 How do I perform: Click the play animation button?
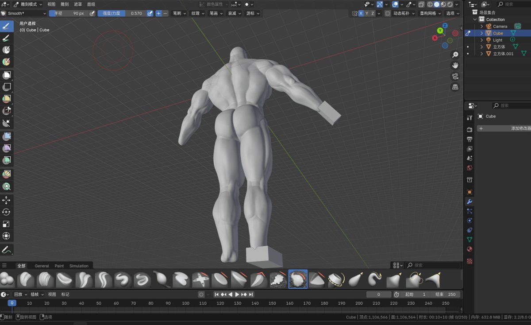[237, 294]
